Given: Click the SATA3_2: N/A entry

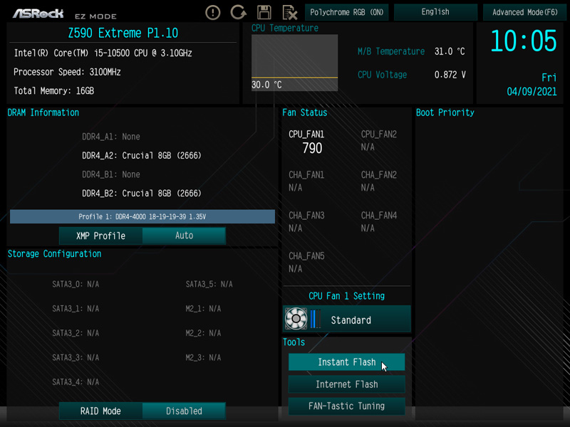Looking at the screenshot, I should tap(76, 333).
